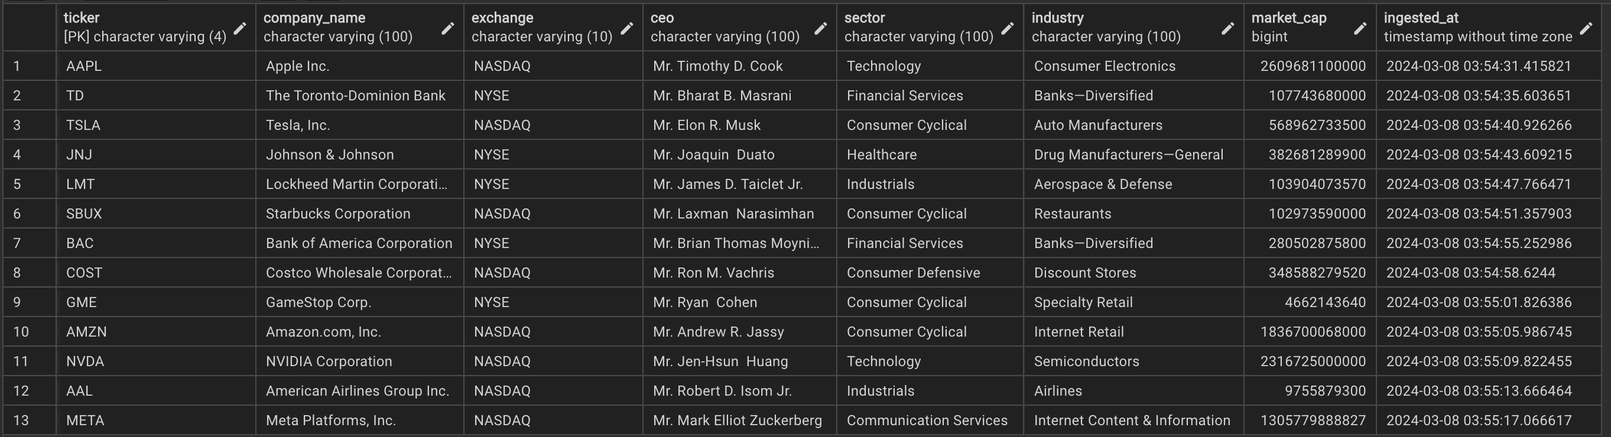
Task: Select the ticker column header
Action: [155, 27]
